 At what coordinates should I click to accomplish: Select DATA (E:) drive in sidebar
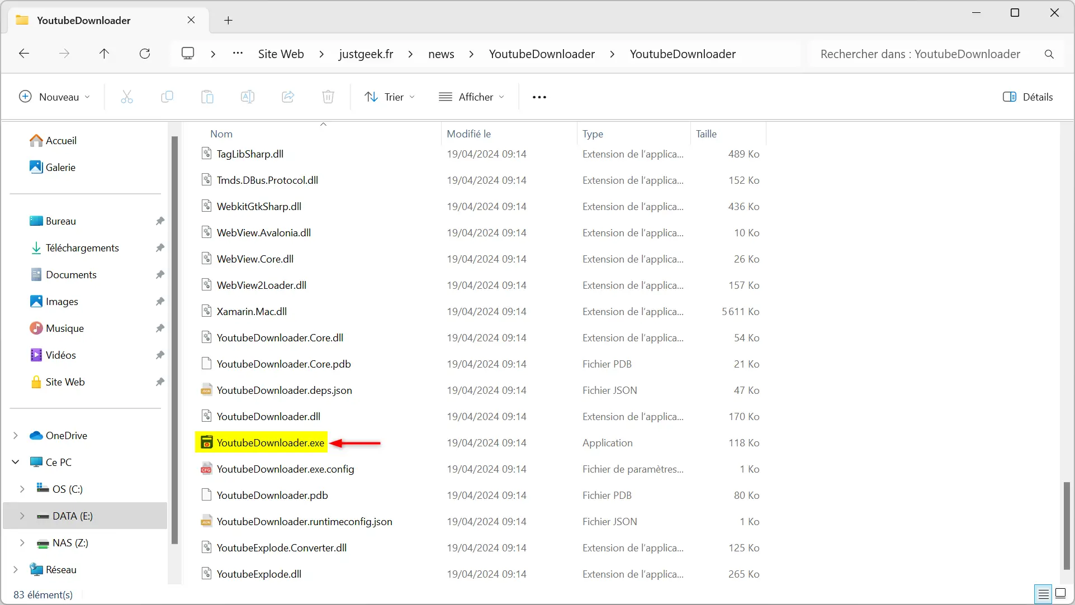click(x=85, y=516)
